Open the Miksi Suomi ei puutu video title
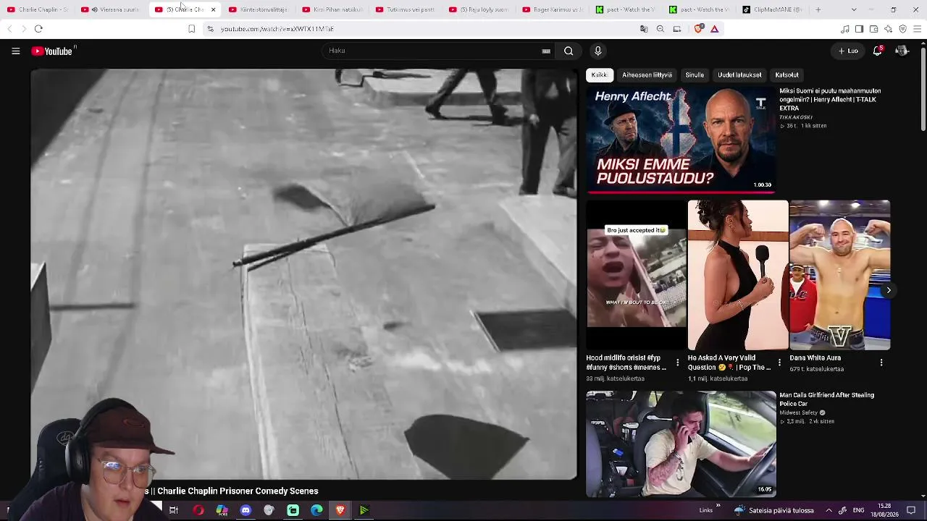 (830, 99)
